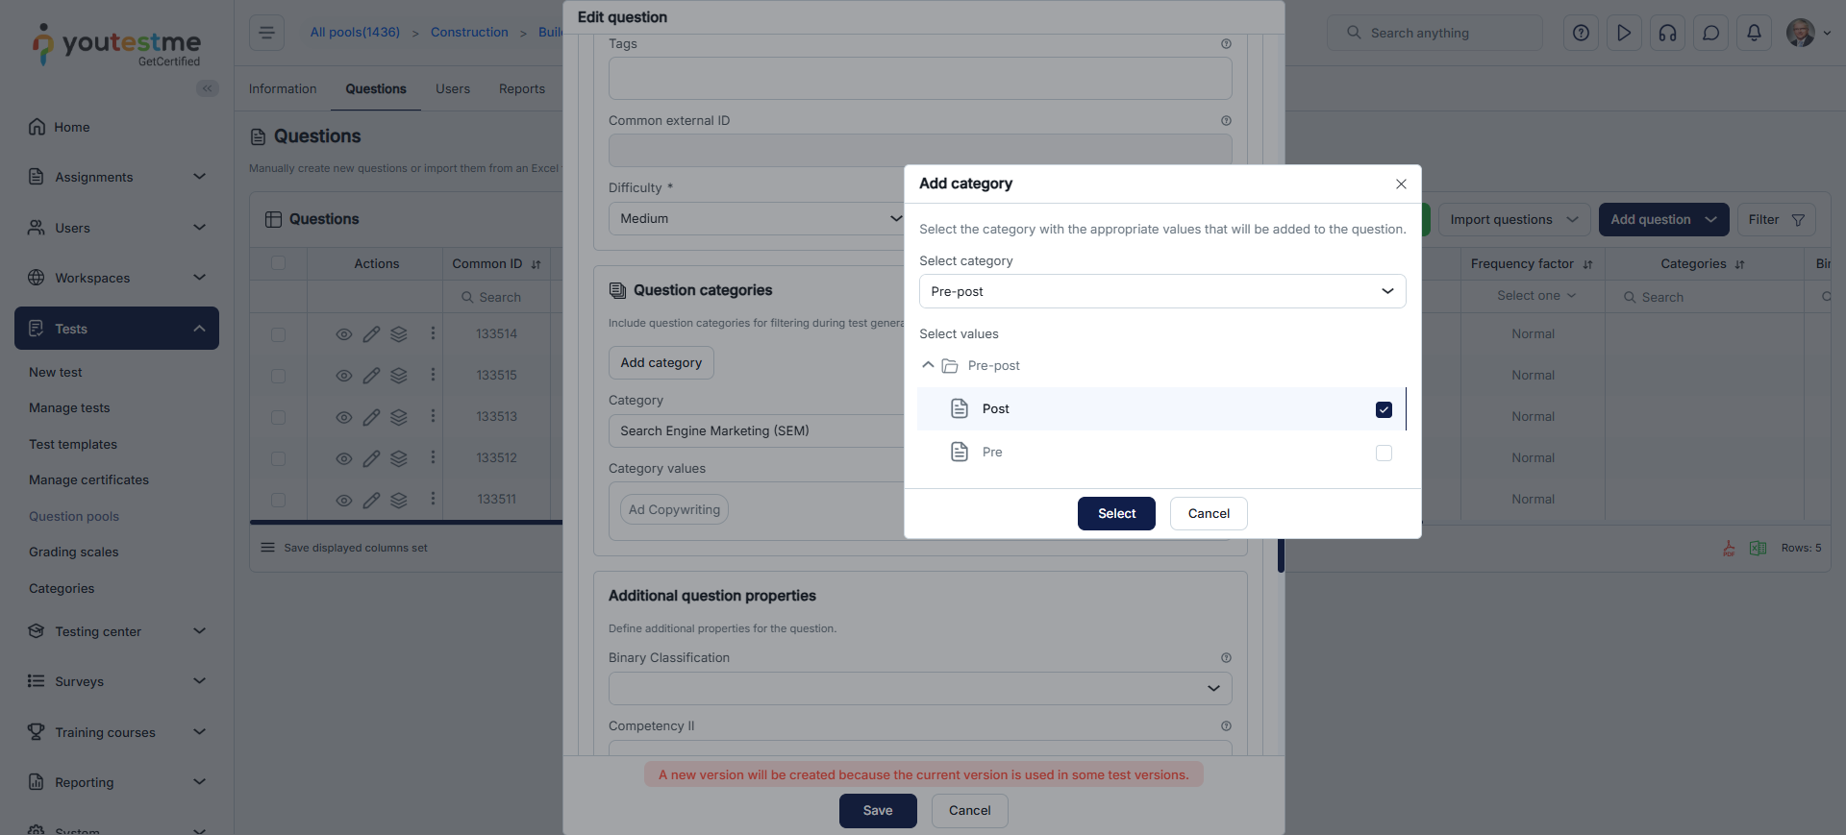Screen dimensions: 1846x835
Task: Open the help question mark icon
Action: click(1581, 33)
